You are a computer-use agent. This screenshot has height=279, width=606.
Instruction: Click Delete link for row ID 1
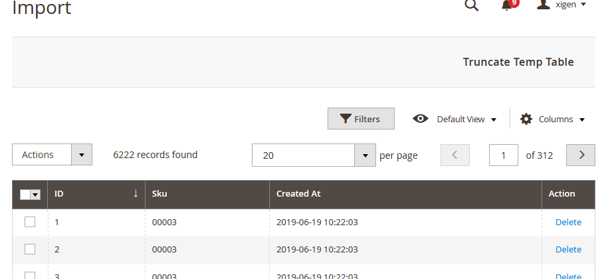[568, 222]
